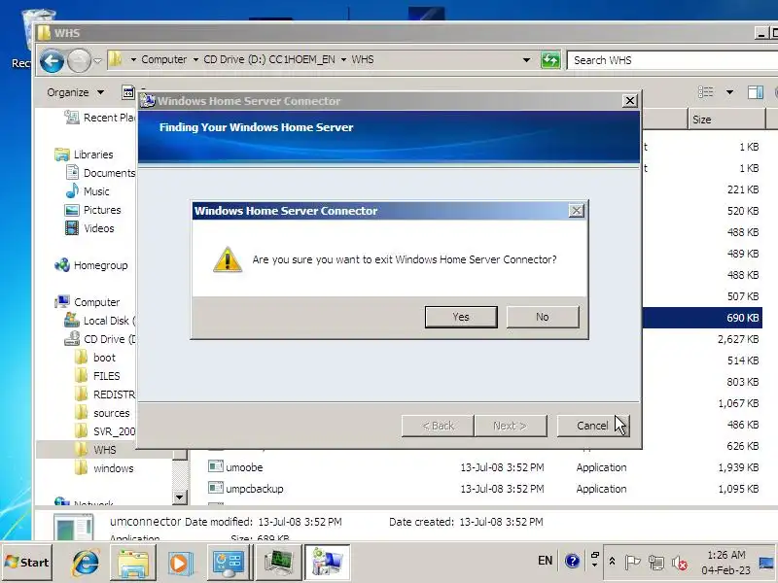778x583 pixels.
Task: Open the Videos library
Action: [x=89, y=228]
